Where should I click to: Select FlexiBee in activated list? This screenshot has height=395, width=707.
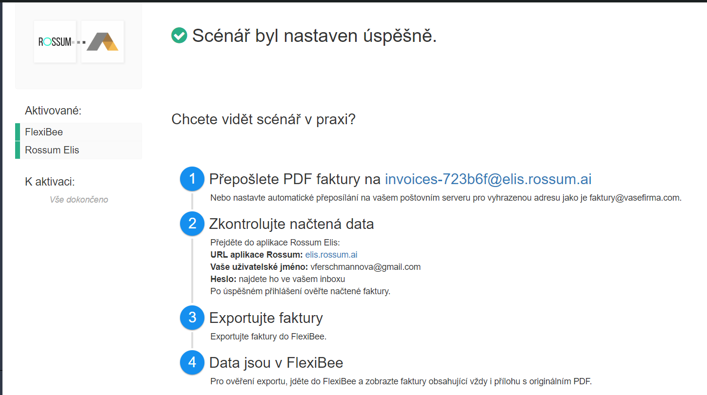coord(44,132)
